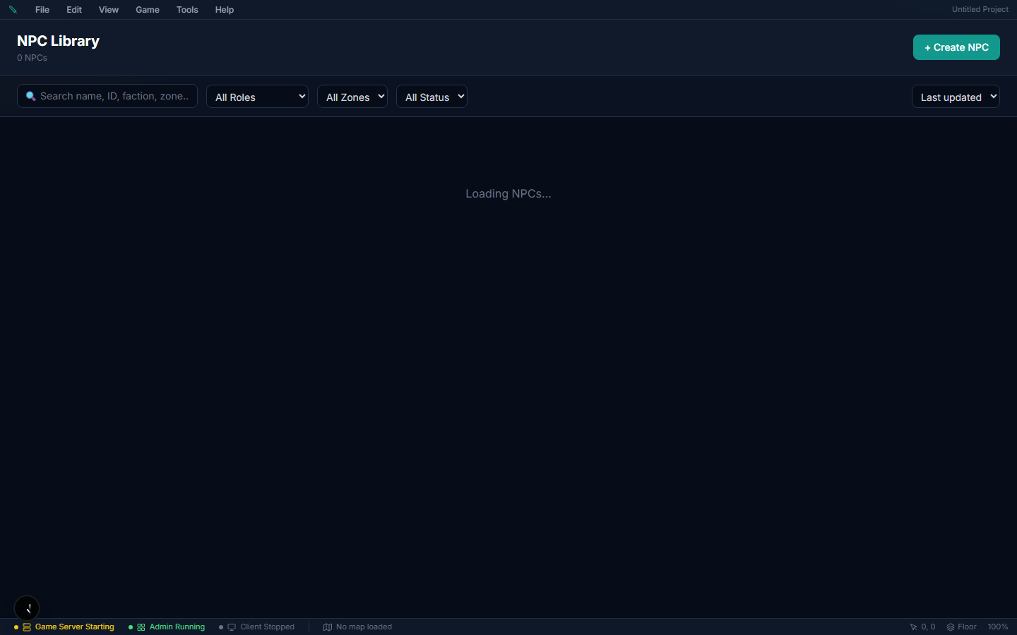Open the Edit menu
This screenshot has height=635, width=1017.
pyautogui.click(x=74, y=10)
